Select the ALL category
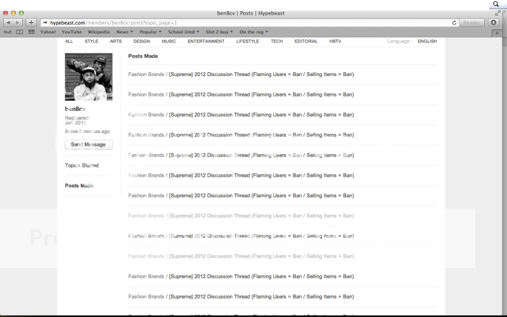 coord(69,41)
